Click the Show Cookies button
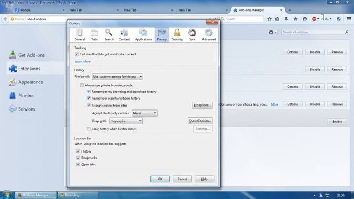Image resolution: width=354 pixels, height=199 pixels. (x=200, y=121)
